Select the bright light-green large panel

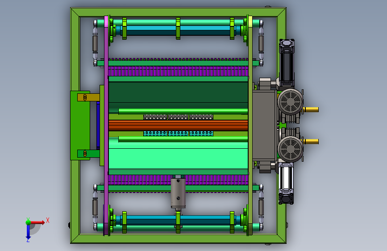tap(178, 159)
